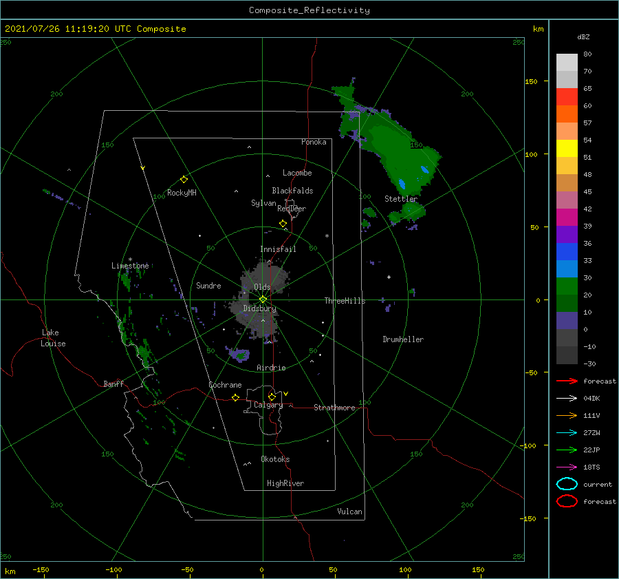Click the yellow diamond marker near RockyMH
Image resolution: width=619 pixels, height=579 pixels.
pos(184,180)
